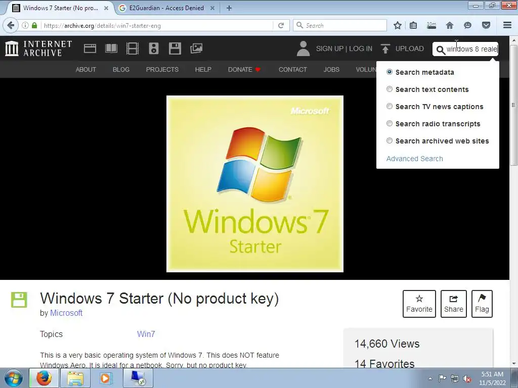Select Search metadata radio option
Viewport: 518px width, 388px height.
(x=390, y=72)
